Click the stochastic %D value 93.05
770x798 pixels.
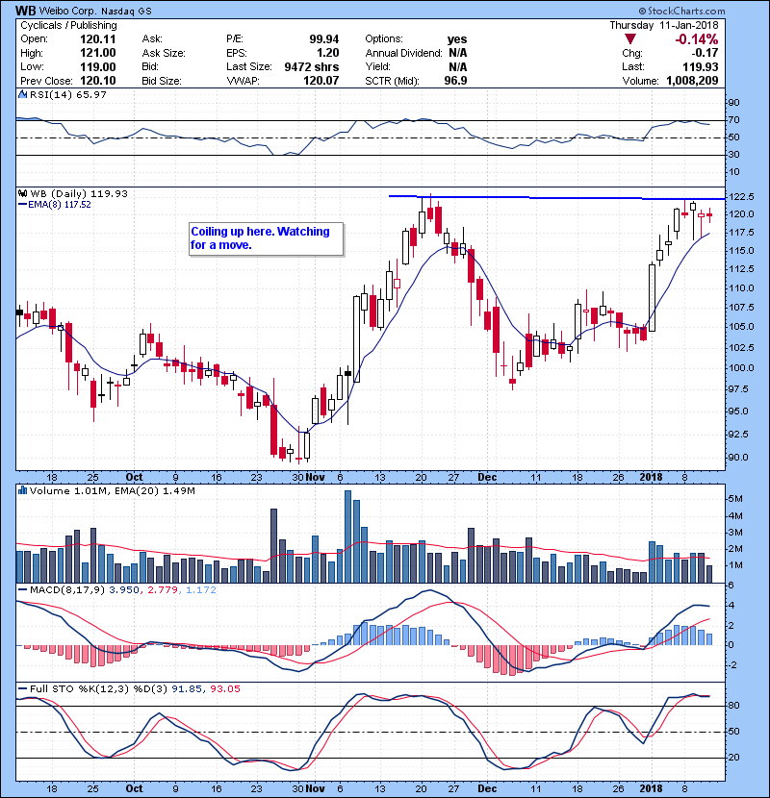tap(224, 688)
